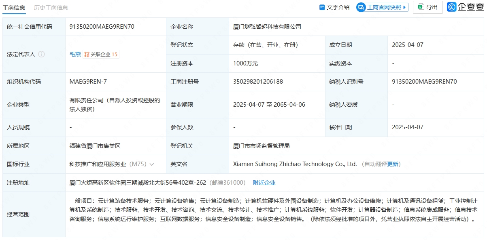Screen dimensions: 487x240
Task: View the 15 related companies via 关联企业
Action: 101,54
